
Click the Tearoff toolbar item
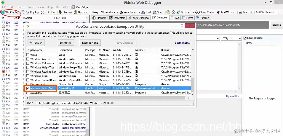pyautogui.click(x=245, y=12)
